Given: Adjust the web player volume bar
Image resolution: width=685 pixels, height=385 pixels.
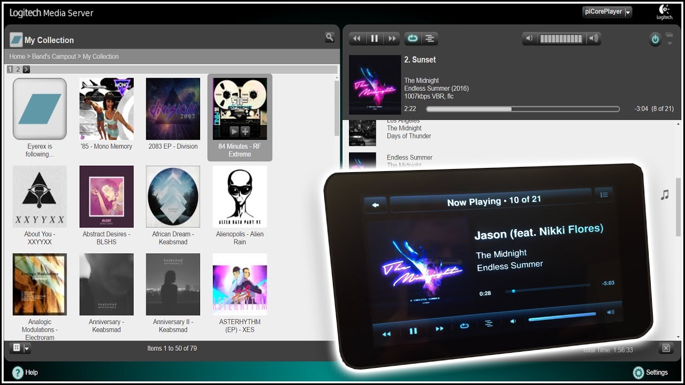Looking at the screenshot, I should click(x=561, y=38).
